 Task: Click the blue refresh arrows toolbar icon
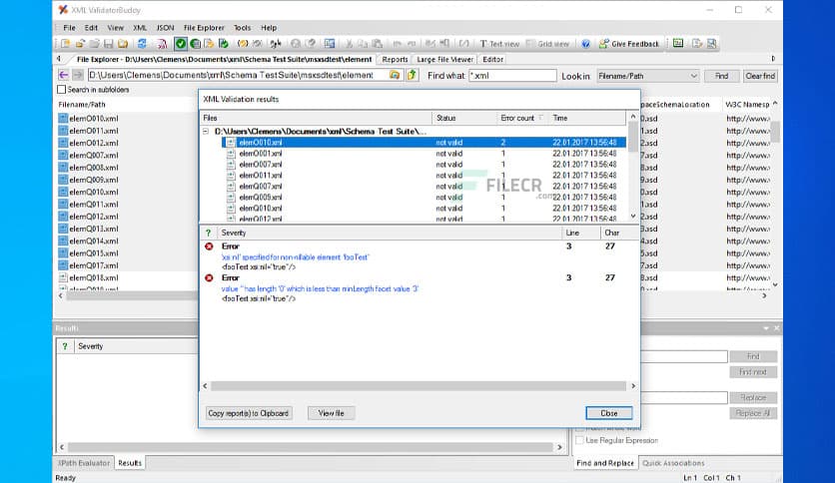coord(142,44)
